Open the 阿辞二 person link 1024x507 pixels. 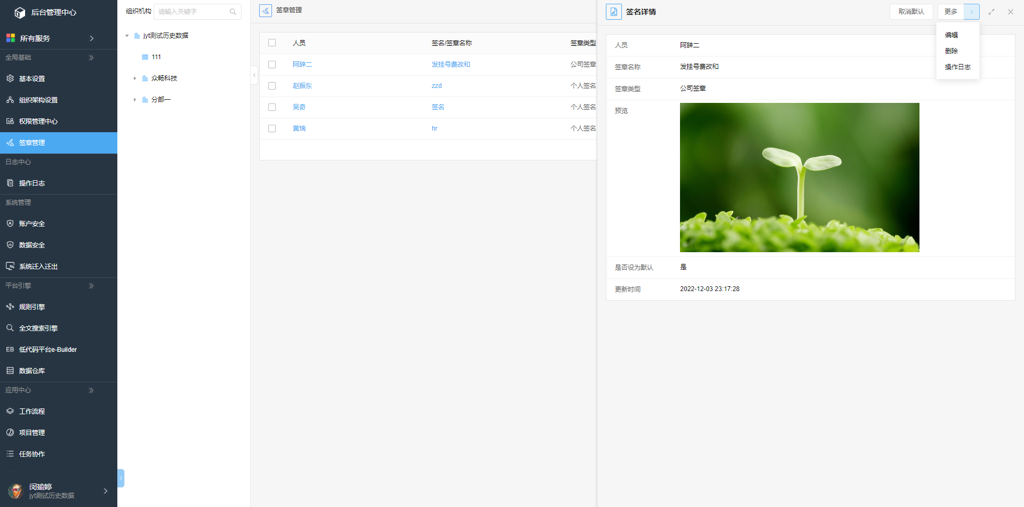[x=302, y=65]
